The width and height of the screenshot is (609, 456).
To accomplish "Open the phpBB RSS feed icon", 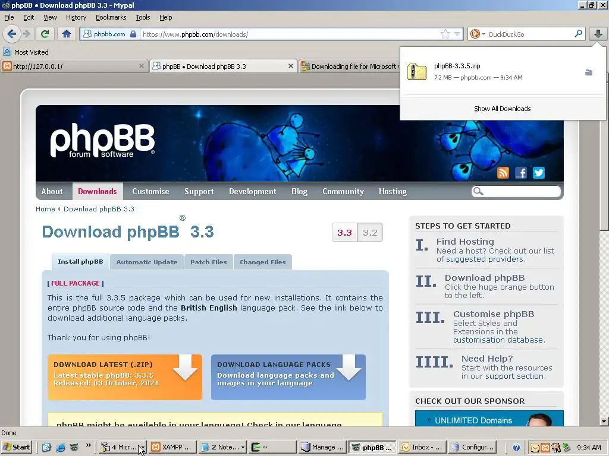I will [x=503, y=173].
